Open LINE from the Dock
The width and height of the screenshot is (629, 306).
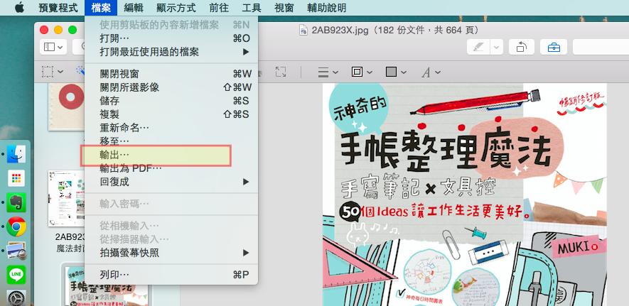click(x=16, y=275)
